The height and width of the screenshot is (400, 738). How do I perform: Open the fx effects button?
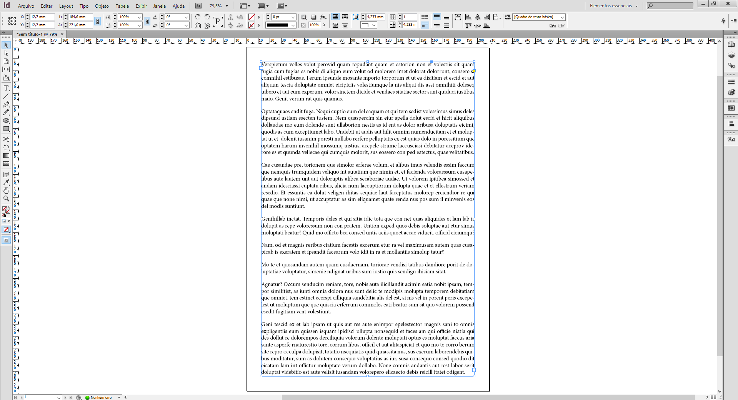(x=323, y=17)
